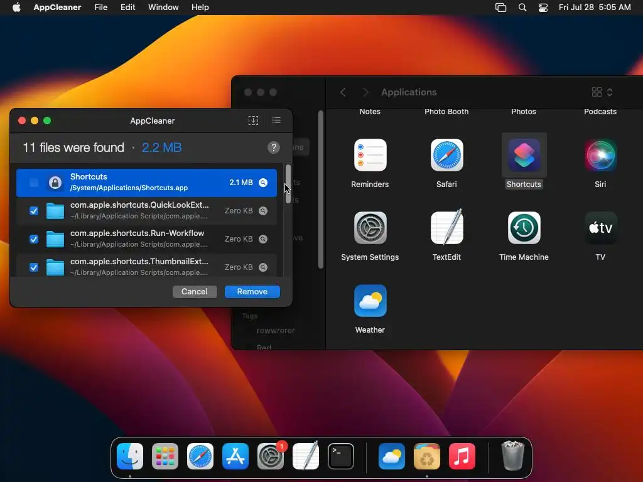Open System Settings with badge in Dock
The width and height of the screenshot is (643, 482).
pyautogui.click(x=271, y=456)
